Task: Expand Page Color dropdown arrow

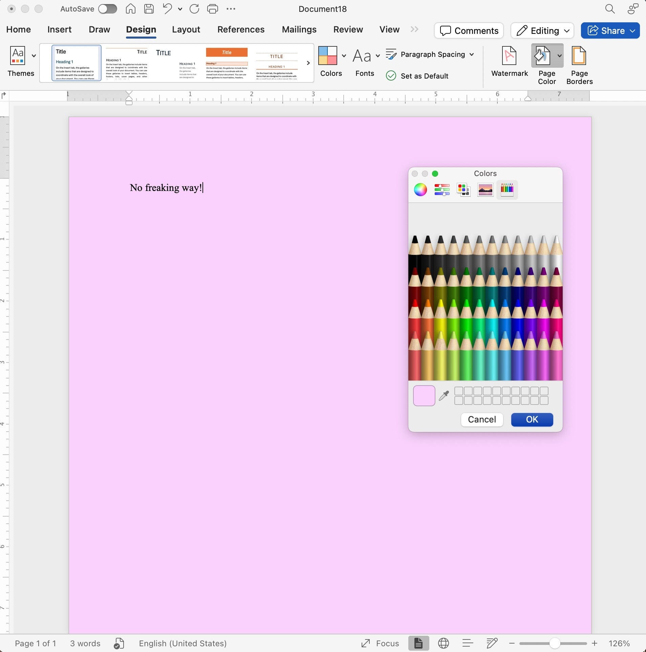Action: (559, 56)
